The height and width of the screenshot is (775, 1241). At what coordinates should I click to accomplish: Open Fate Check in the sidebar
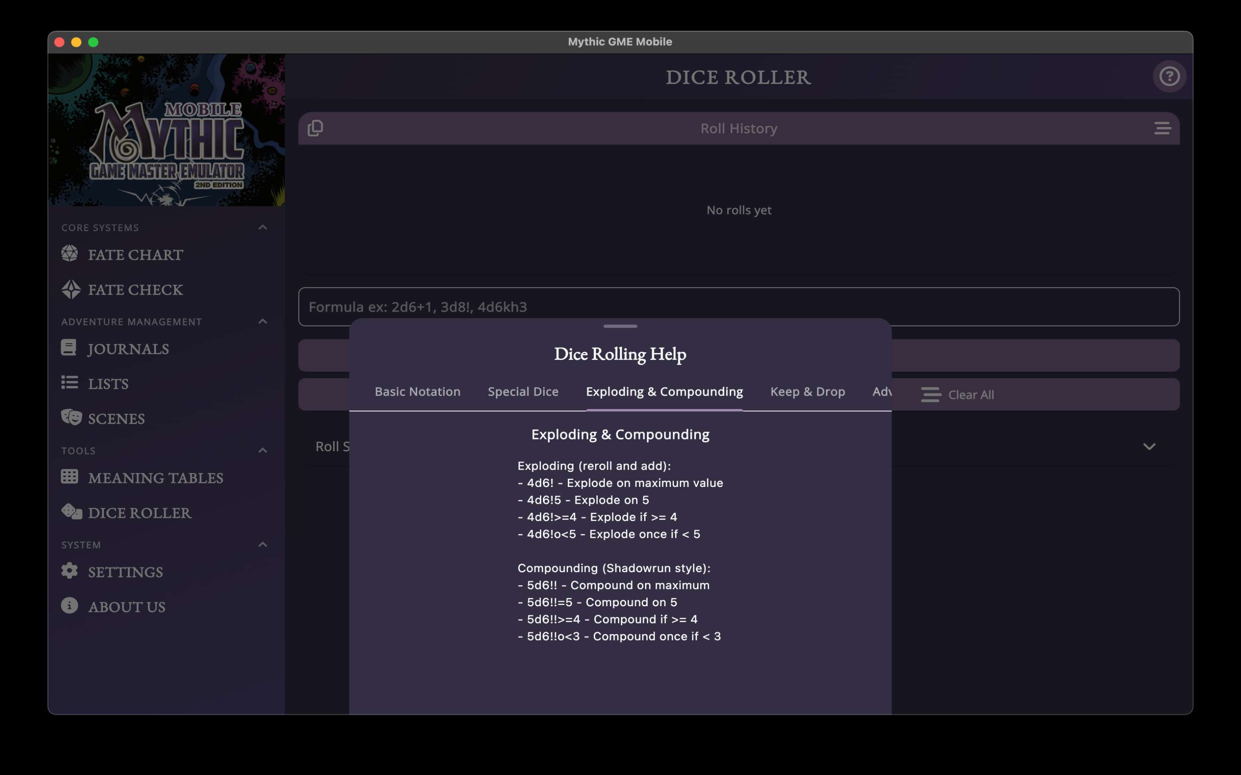[x=135, y=290]
